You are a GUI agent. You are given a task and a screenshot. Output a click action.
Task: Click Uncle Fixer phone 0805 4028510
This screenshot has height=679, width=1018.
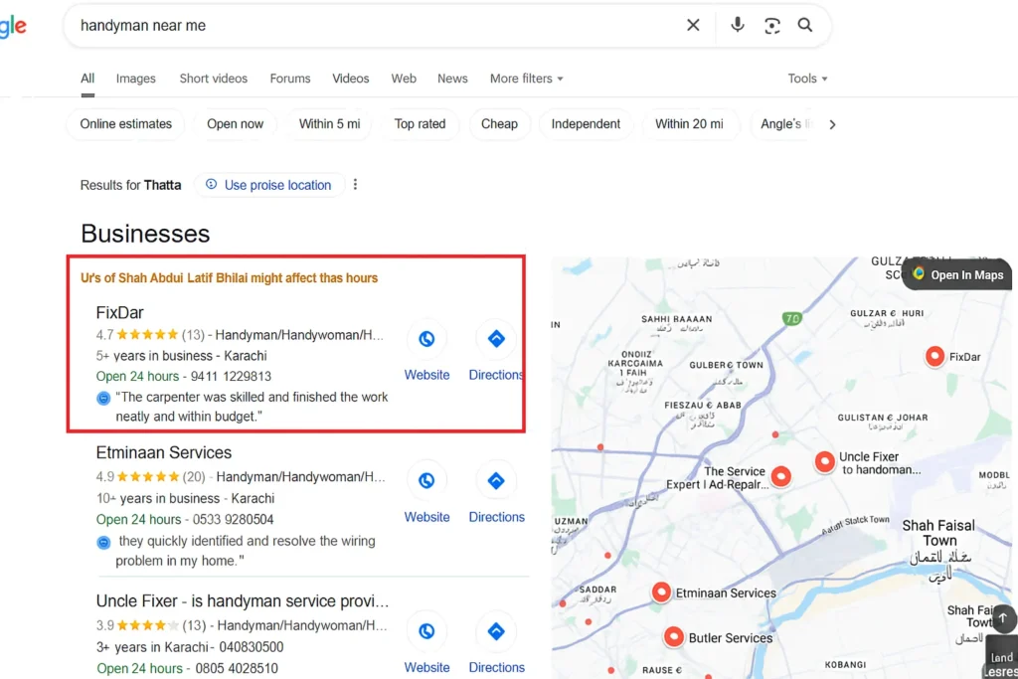[237, 668]
